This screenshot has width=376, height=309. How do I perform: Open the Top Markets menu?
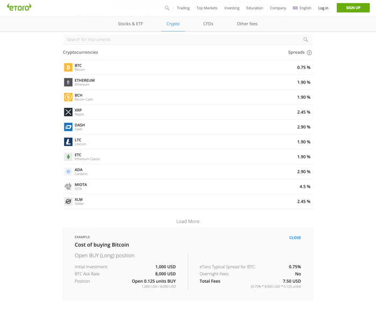(207, 8)
